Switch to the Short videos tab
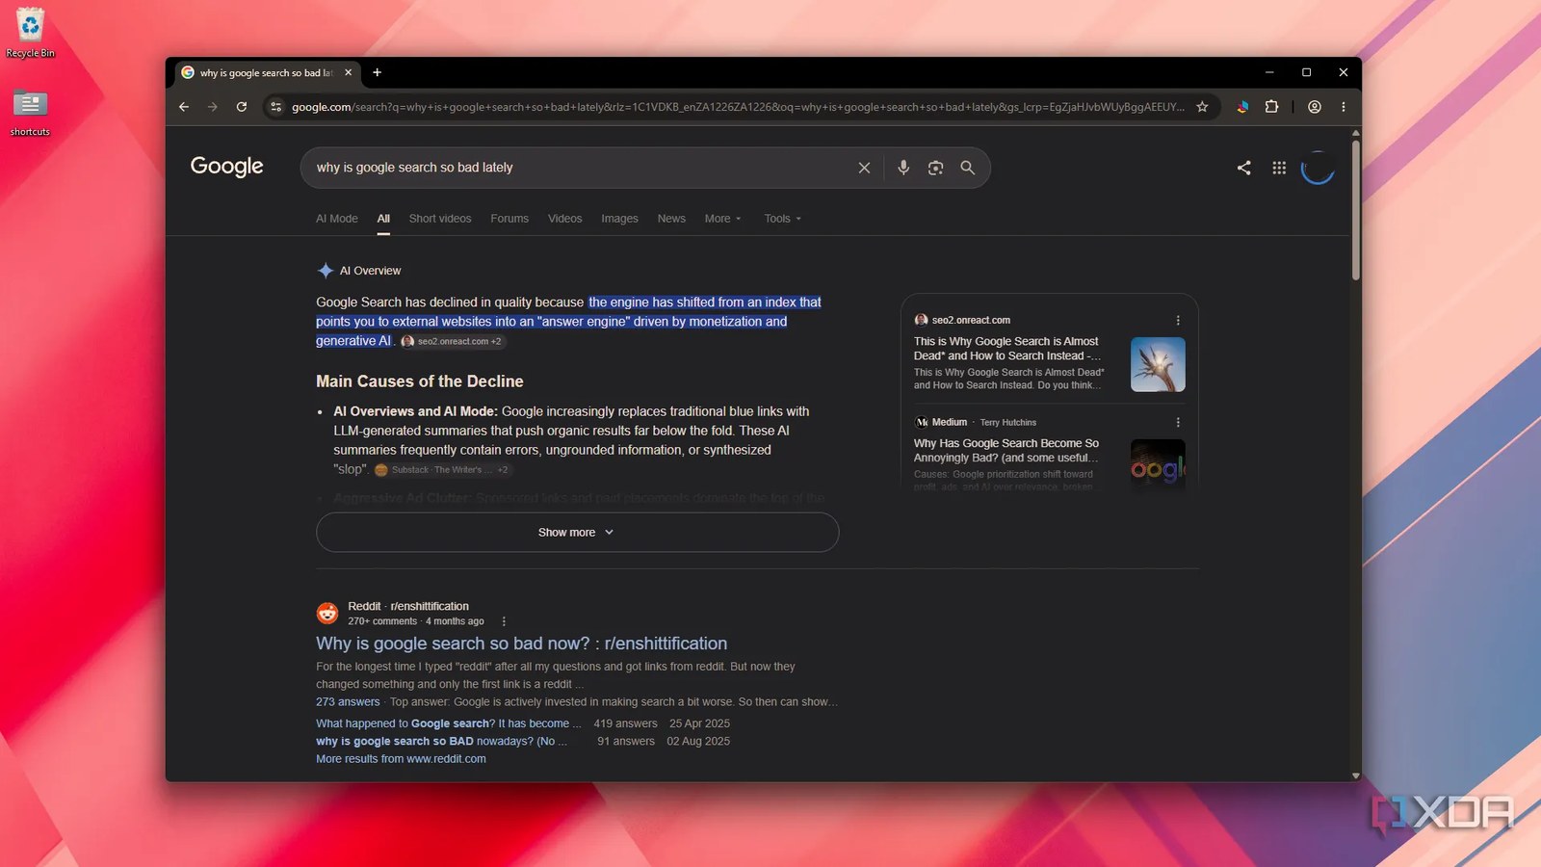The height and width of the screenshot is (867, 1541). pos(440,219)
